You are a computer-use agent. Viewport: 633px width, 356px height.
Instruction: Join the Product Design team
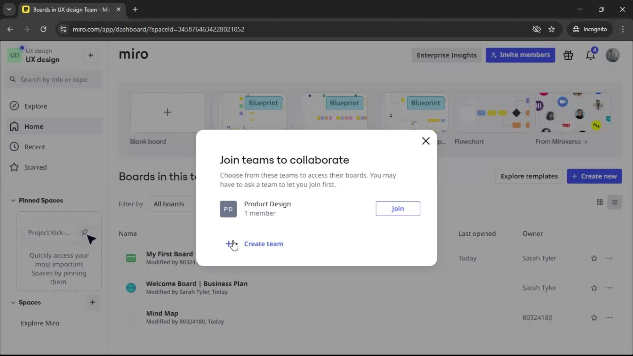click(398, 209)
